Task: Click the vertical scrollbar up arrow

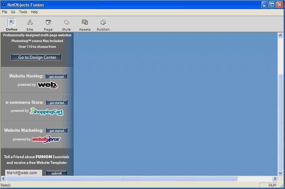Action: coord(280,35)
